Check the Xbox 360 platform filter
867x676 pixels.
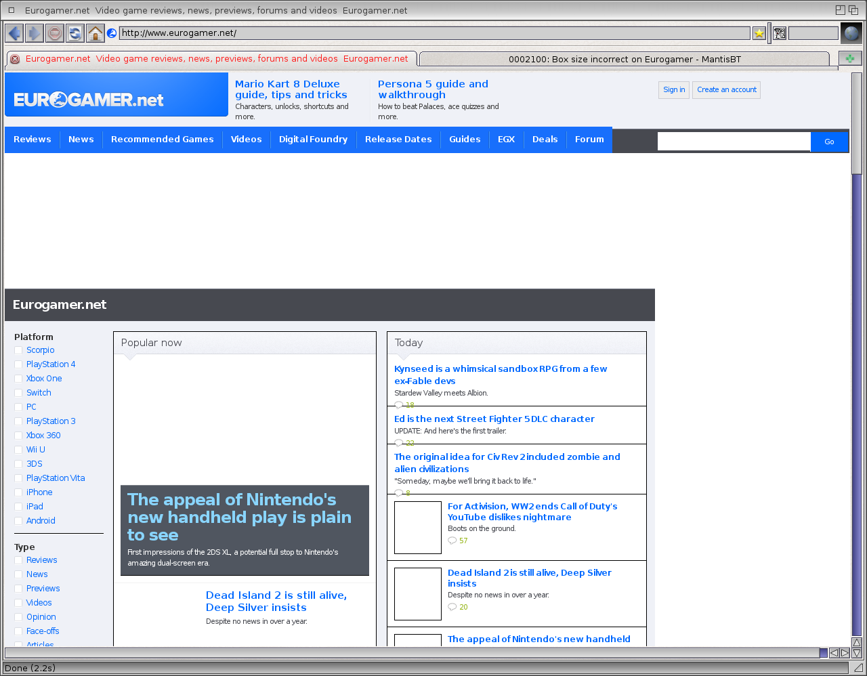pos(18,436)
